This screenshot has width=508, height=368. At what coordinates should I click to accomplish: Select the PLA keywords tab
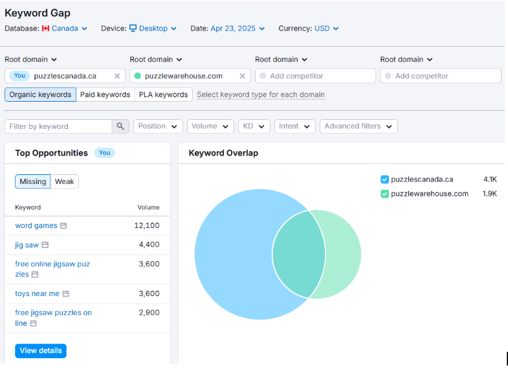point(163,95)
